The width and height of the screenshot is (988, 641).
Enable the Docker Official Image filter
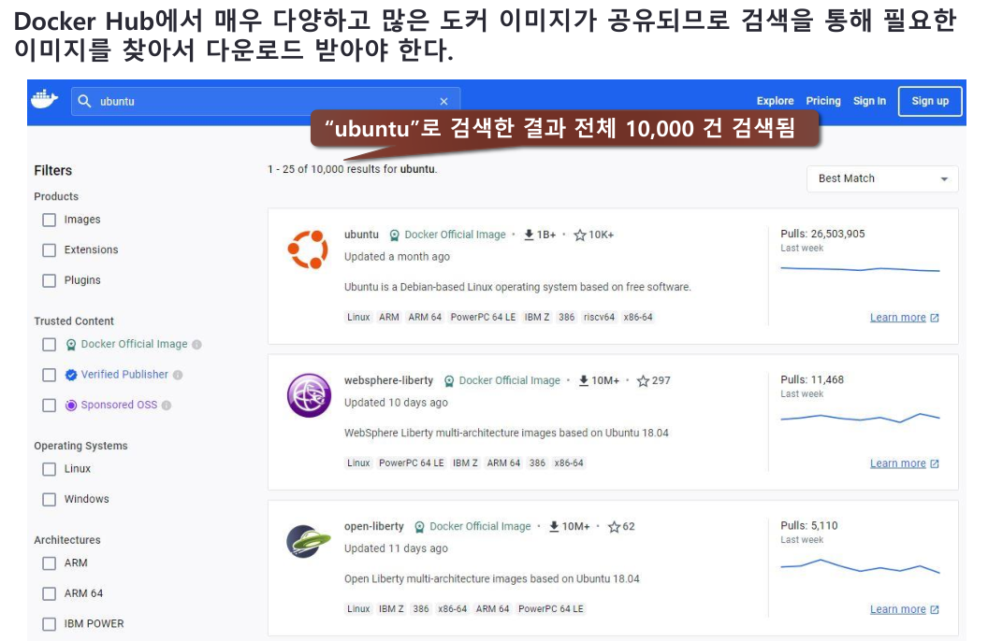pos(50,344)
